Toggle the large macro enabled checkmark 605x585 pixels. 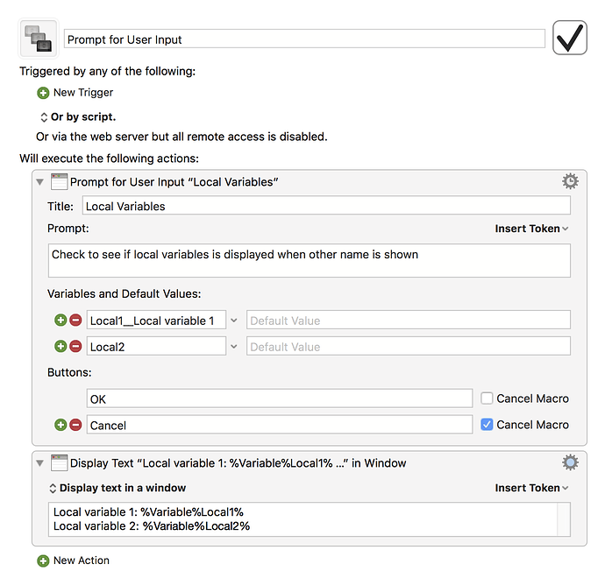[x=570, y=38]
